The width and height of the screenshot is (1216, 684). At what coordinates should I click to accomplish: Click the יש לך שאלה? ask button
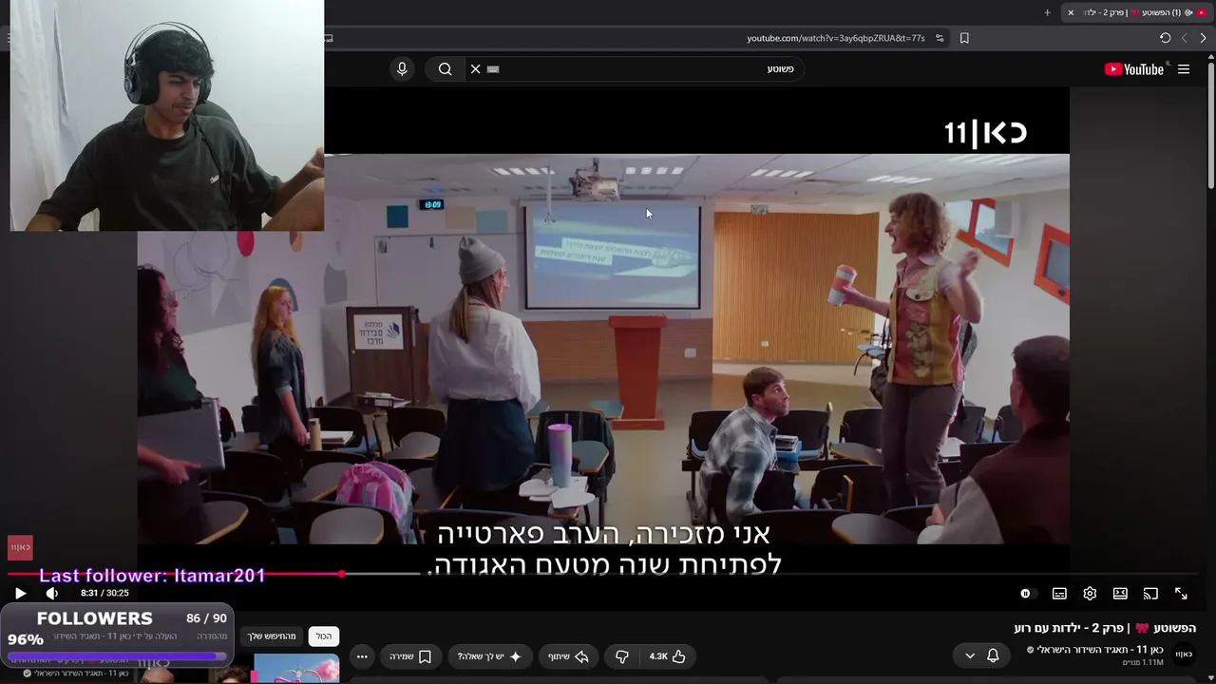(490, 656)
